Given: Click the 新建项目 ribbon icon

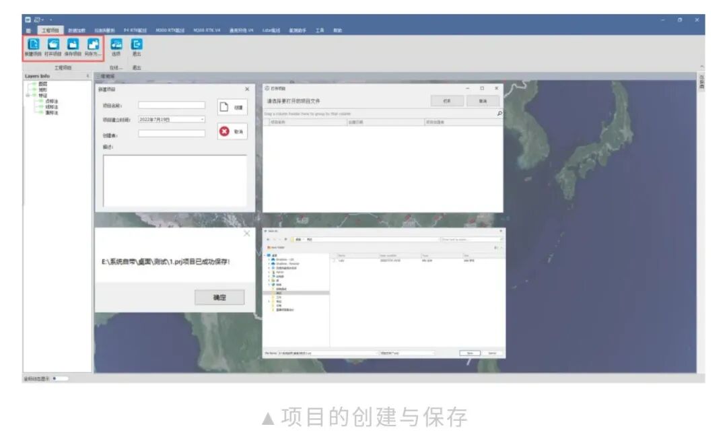Looking at the screenshot, I should coord(33,44).
